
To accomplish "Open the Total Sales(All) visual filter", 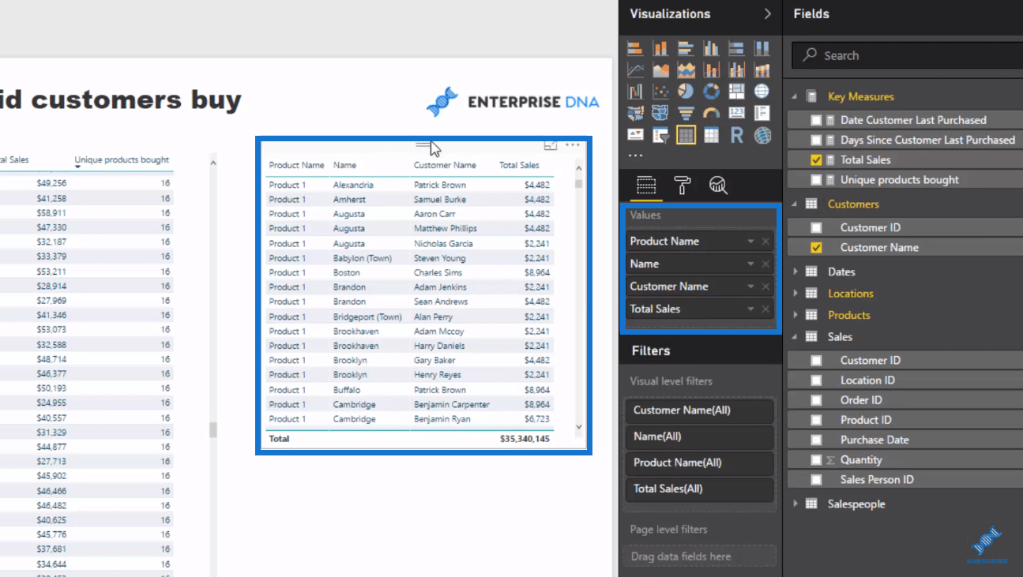I will 699,489.
